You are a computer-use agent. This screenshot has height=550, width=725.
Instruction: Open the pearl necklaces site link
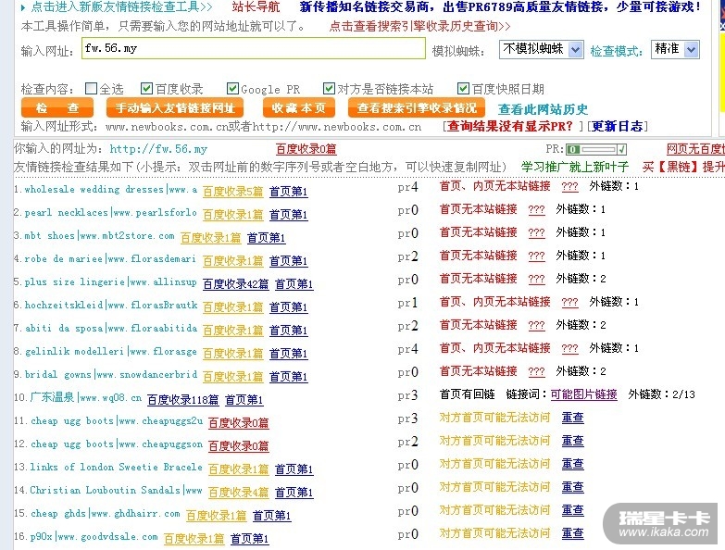[110, 213]
